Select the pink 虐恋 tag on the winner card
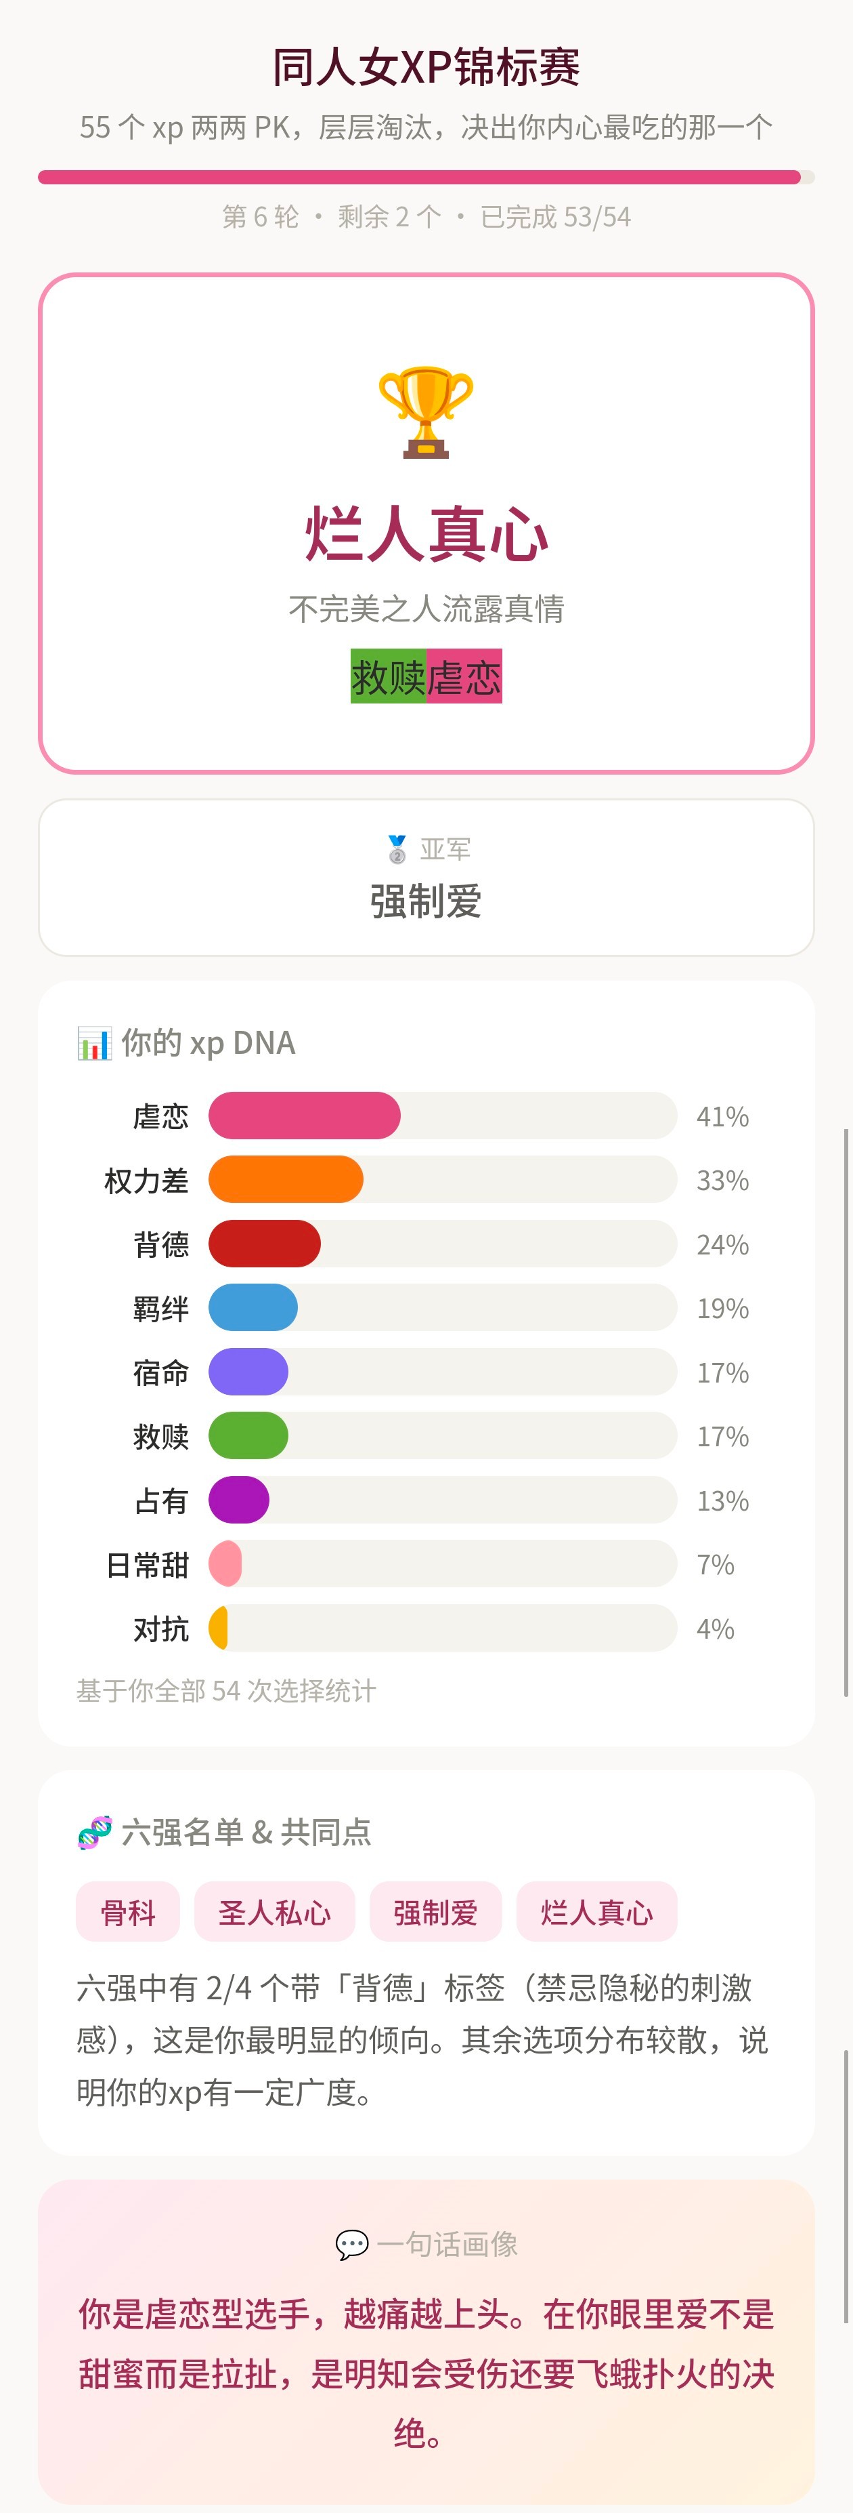Viewport: 853px width, 2513px height. coord(464,676)
